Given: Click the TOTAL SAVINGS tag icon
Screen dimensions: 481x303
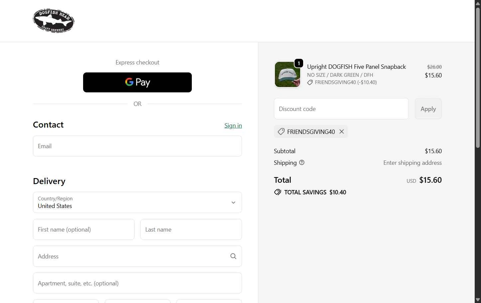Looking at the screenshot, I should tap(278, 192).
